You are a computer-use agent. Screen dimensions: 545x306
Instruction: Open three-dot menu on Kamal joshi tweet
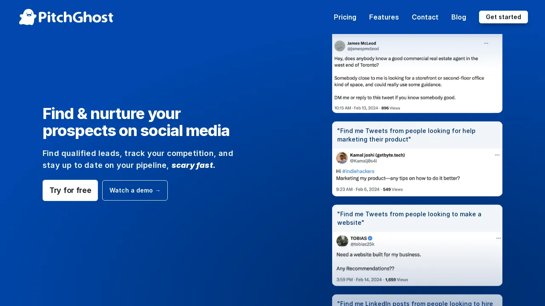click(x=497, y=155)
